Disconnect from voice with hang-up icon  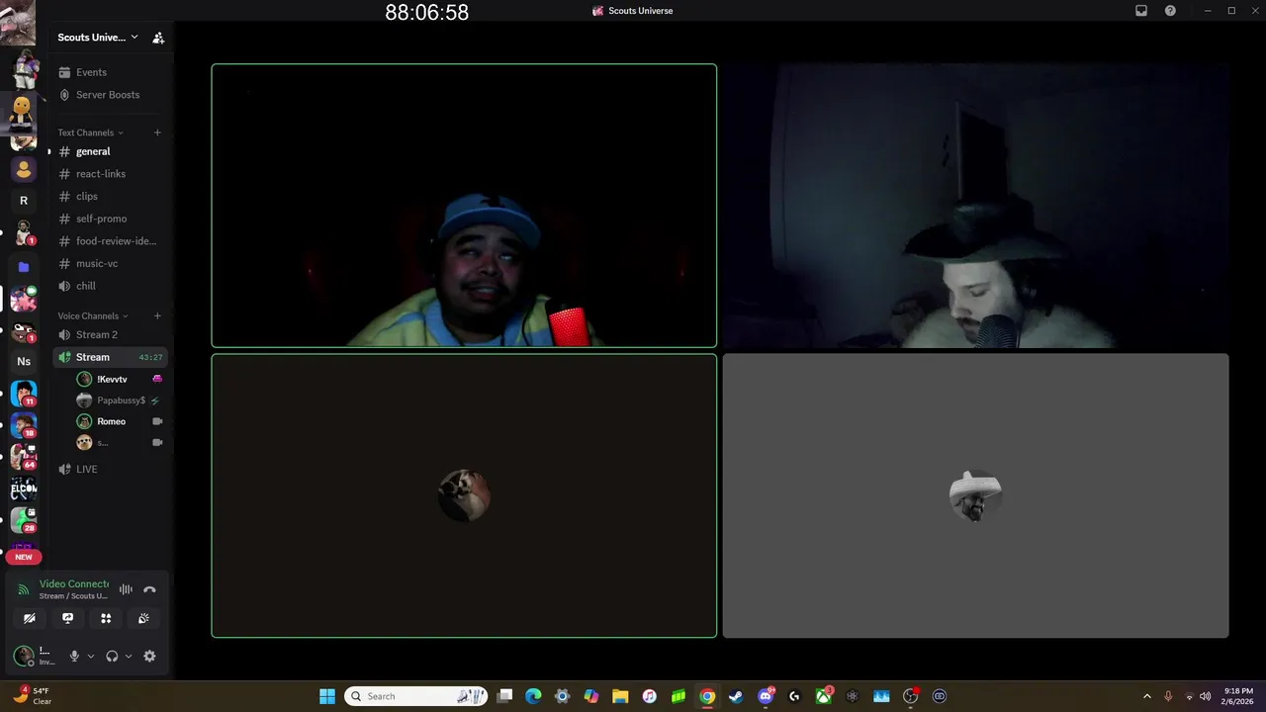click(149, 589)
